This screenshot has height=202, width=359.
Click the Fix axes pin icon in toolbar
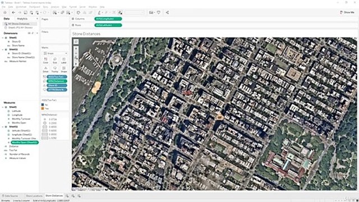(x=120, y=12)
